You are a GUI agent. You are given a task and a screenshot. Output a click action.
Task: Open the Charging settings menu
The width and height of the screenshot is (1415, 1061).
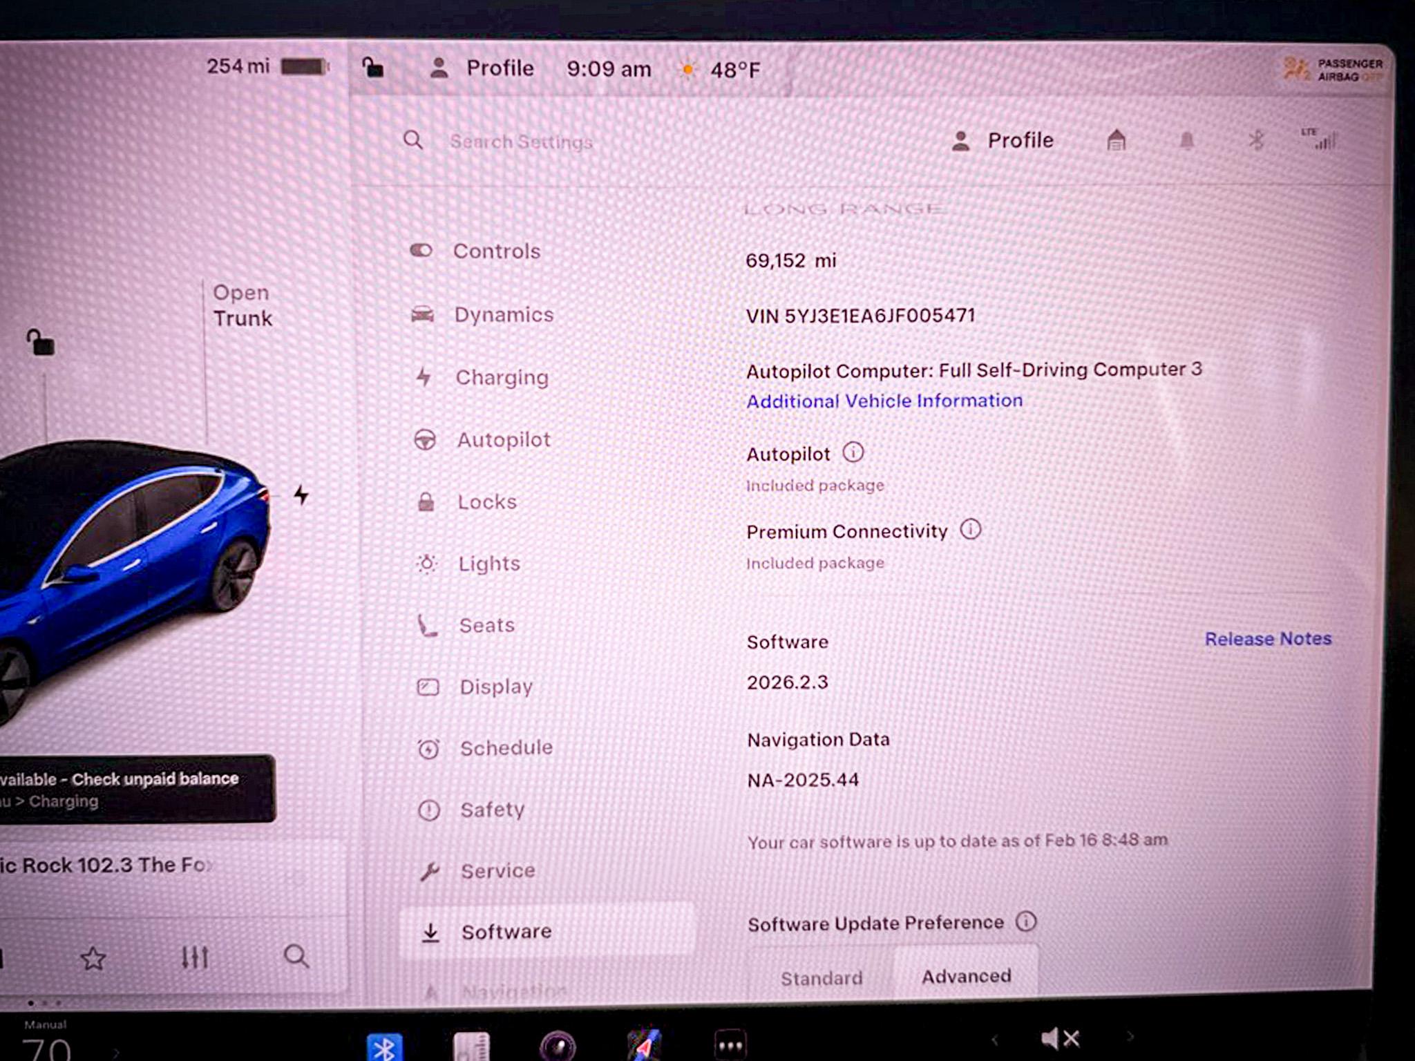tap(501, 377)
